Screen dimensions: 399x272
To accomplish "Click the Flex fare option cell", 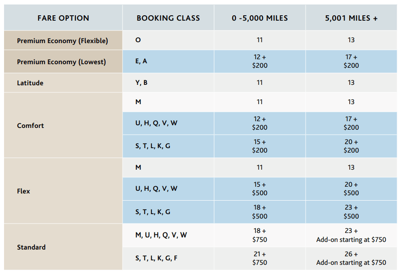I will 23,191.
